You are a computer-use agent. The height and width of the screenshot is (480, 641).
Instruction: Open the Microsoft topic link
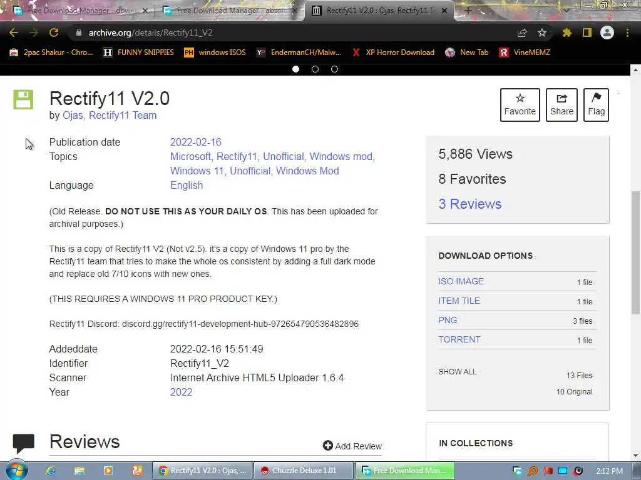pyautogui.click(x=190, y=156)
